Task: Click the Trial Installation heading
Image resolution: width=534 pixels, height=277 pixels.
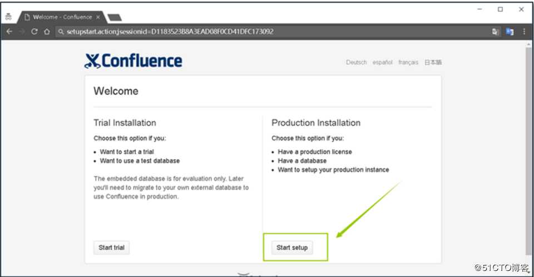Action: point(125,123)
